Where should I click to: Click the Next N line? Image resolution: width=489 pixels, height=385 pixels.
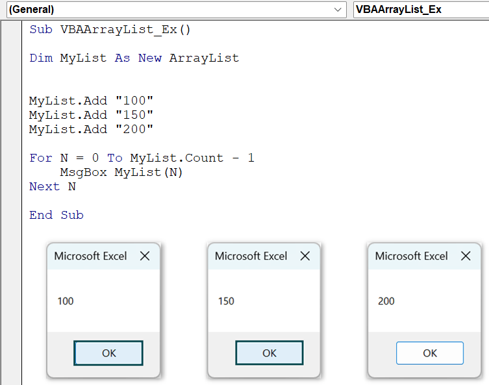pyautogui.click(x=53, y=187)
